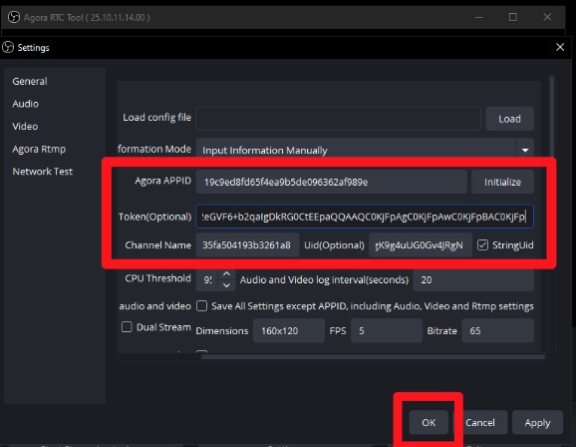
Task: Click the Token(Optional) label
Action: [154, 217]
